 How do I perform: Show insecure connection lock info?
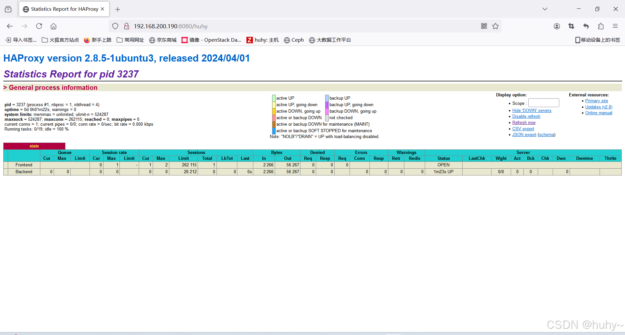tap(127, 26)
